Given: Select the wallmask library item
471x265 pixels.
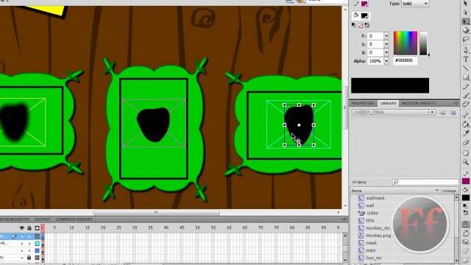Looking at the screenshot, I should 375,198.
